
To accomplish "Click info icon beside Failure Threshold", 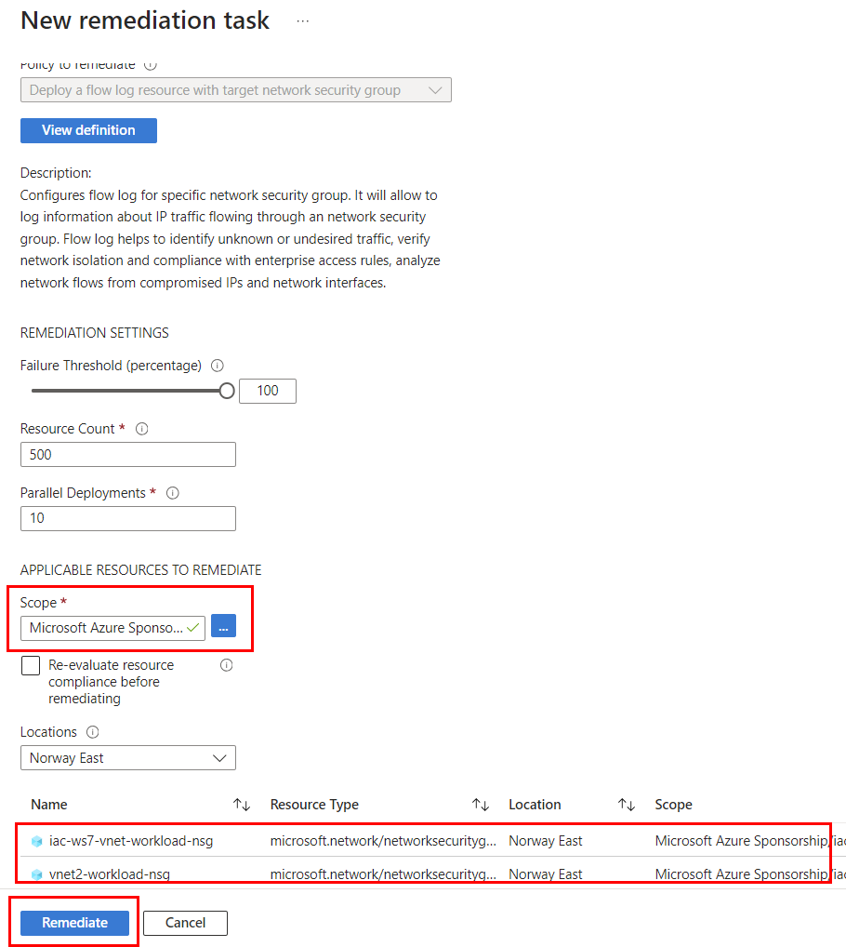I will 218,366.
